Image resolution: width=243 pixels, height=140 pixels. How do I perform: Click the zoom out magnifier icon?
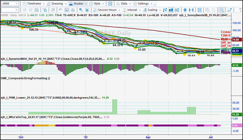(x=213, y=10)
